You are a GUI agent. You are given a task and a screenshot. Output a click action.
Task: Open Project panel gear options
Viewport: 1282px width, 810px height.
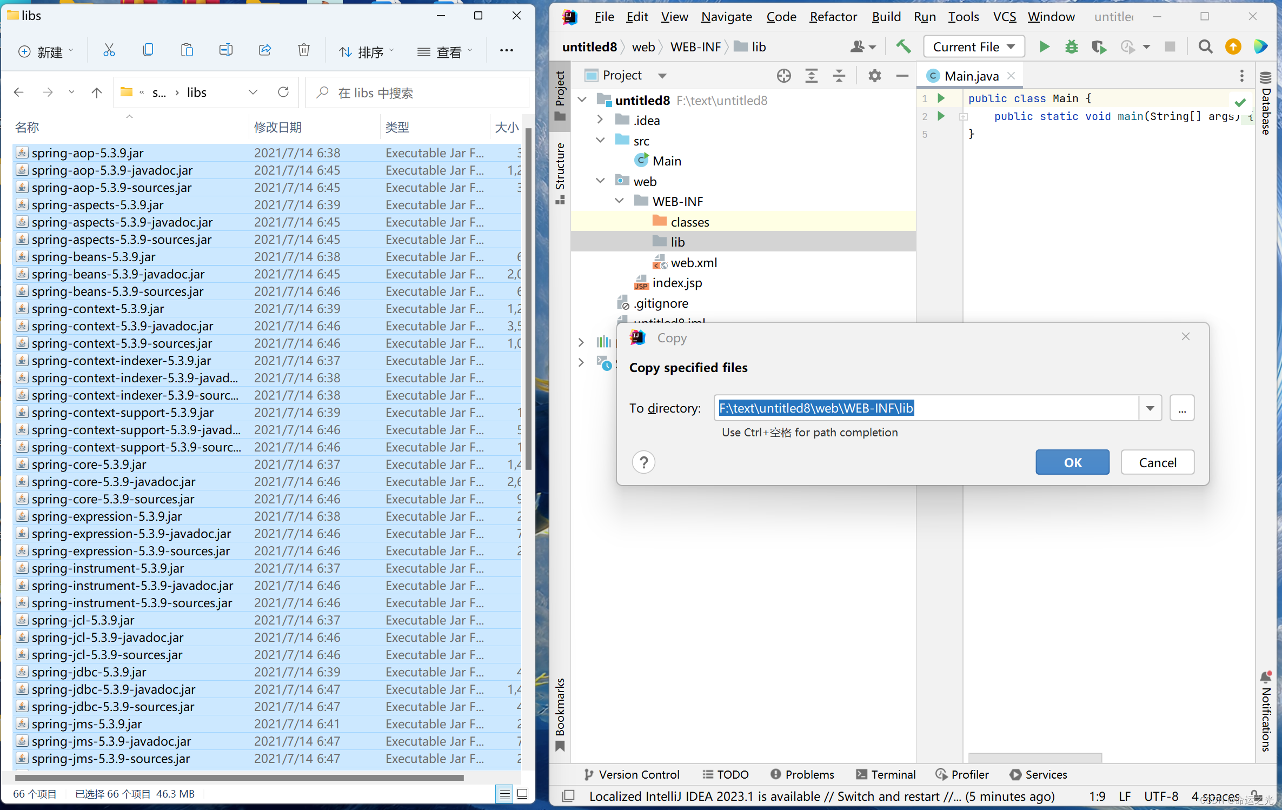click(x=874, y=76)
